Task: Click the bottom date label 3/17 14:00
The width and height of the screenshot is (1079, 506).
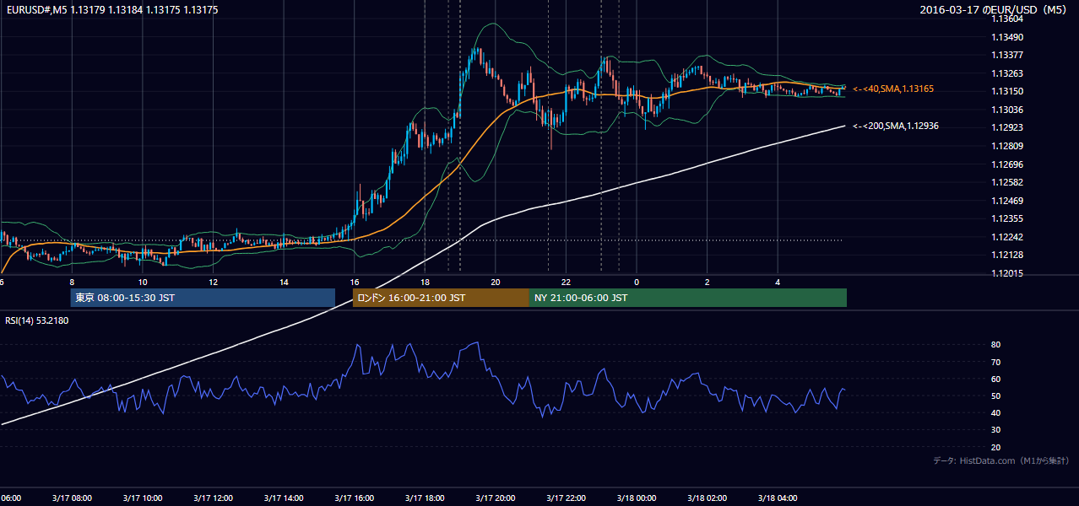Action: pos(284,498)
